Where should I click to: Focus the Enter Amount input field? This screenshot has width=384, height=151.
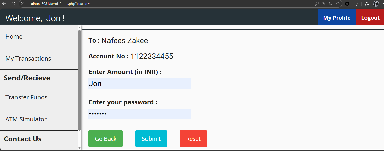[x=140, y=83]
